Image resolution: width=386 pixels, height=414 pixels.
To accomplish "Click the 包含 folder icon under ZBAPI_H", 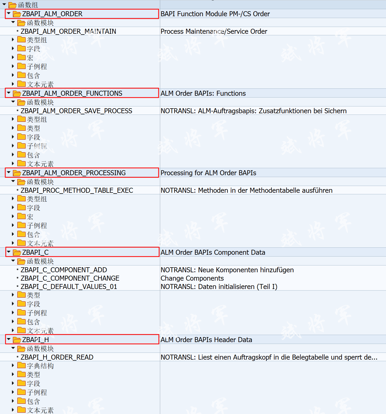I will [x=21, y=401].
